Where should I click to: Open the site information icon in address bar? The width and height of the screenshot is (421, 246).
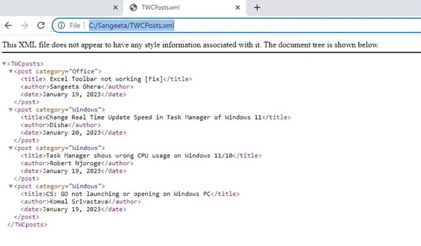click(61, 26)
